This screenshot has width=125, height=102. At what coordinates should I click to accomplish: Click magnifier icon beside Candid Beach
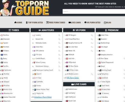(x=59, y=58)
